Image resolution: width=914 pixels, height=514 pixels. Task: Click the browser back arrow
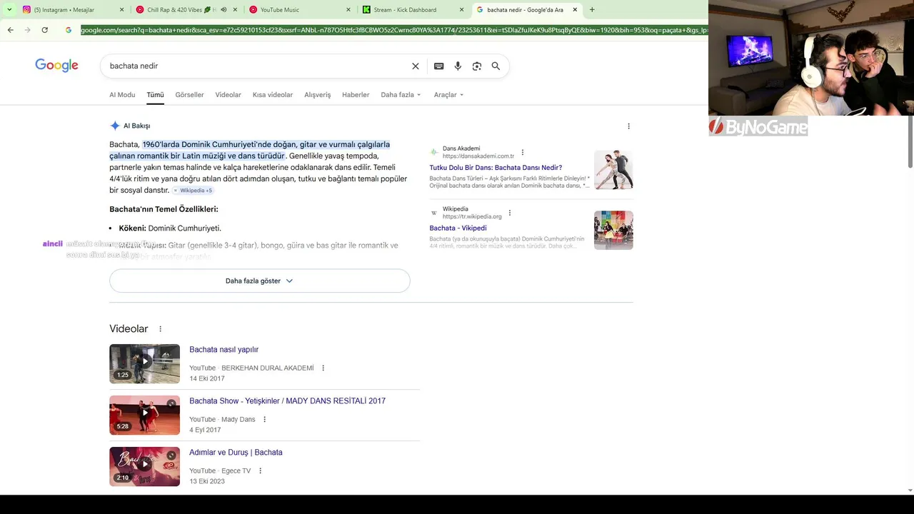pyautogui.click(x=10, y=30)
